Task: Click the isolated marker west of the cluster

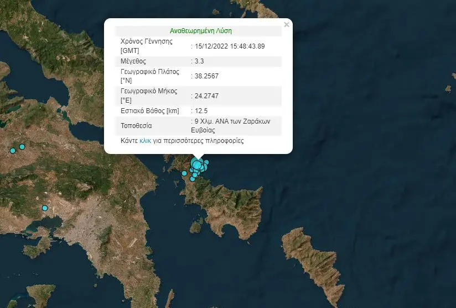Action: [184, 173]
